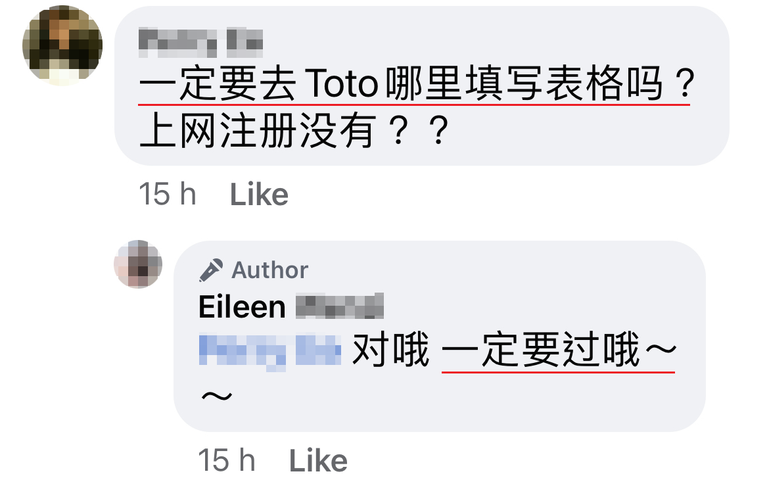The width and height of the screenshot is (769, 480).
Task: Open Eileen's profile from her name
Action: pos(243,307)
